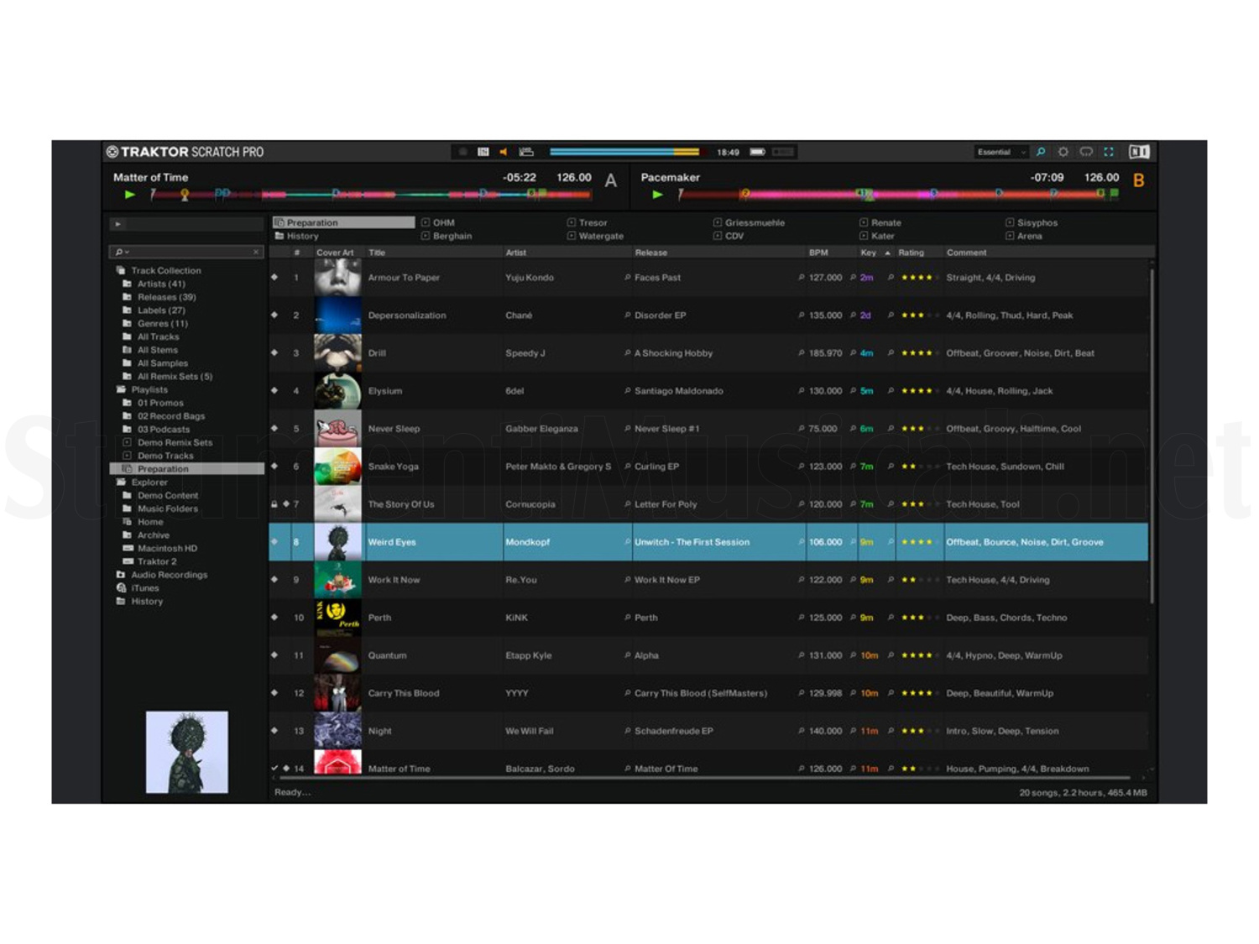Image resolution: width=1259 pixels, height=944 pixels.
Task: Sort by the Rating column header
Action: pos(911,253)
